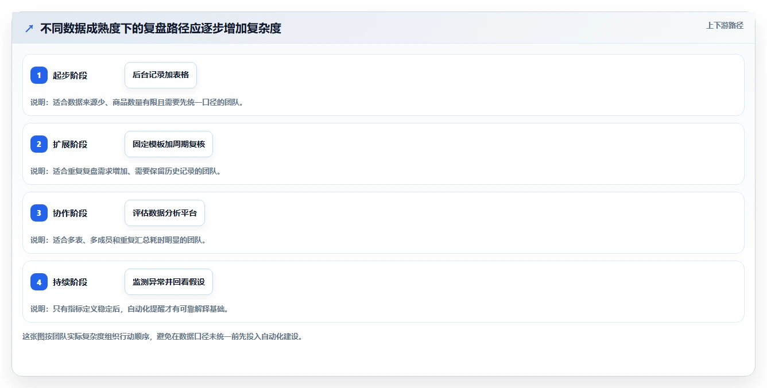
Task: Click the 扩展阶段 stage label
Action: click(x=70, y=144)
